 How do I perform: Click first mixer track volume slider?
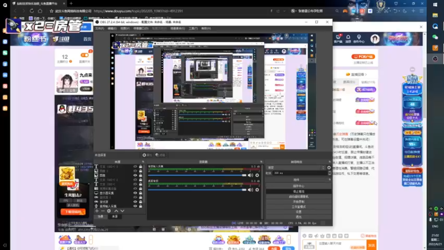click(197, 175)
